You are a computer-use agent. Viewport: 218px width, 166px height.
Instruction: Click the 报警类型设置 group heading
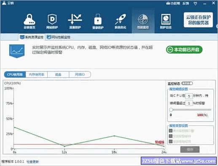[x=178, y=125]
